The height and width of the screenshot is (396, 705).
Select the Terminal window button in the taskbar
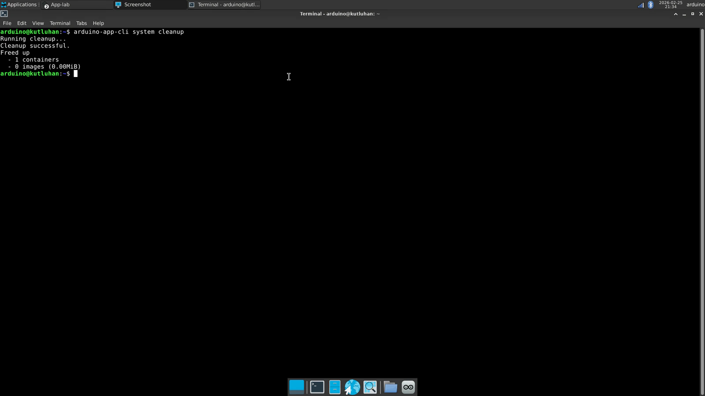pyautogui.click(x=224, y=4)
